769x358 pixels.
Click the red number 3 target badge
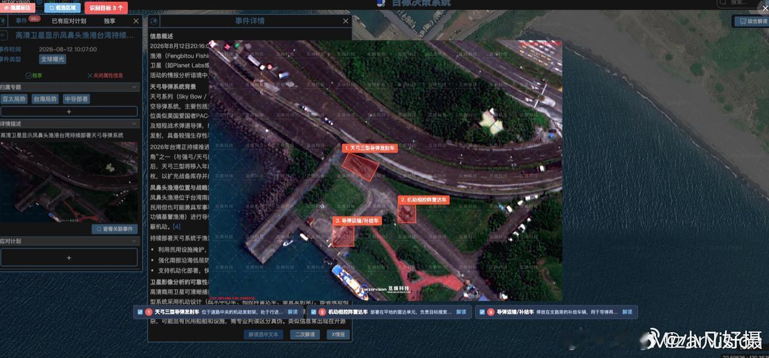(490, 312)
